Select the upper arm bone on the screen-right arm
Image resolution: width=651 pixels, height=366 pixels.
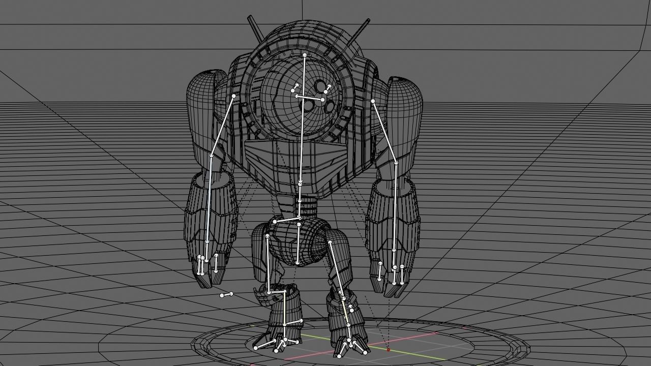click(x=384, y=132)
